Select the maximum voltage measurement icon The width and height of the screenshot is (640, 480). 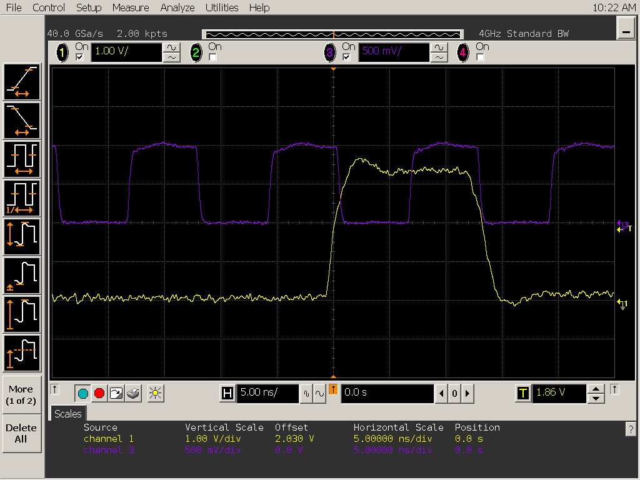22,314
